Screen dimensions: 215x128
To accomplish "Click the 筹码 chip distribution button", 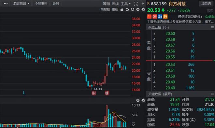I will point(106,4).
